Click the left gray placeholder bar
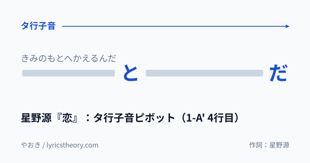Viewport: 310px width, 163px height. point(68,73)
